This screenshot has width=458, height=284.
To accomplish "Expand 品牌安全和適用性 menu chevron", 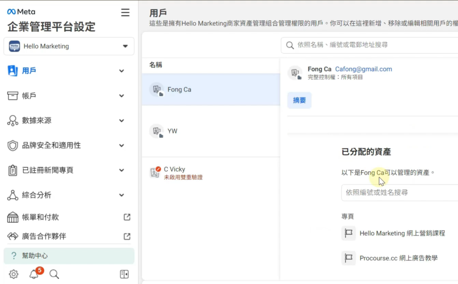I will pyautogui.click(x=121, y=146).
